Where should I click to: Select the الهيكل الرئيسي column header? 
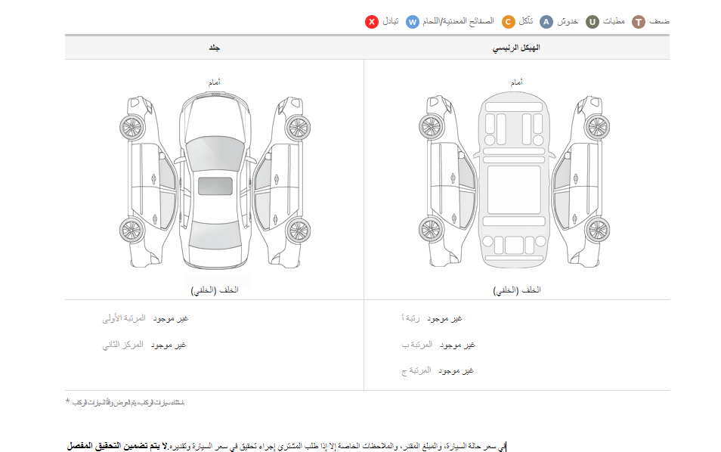point(517,48)
